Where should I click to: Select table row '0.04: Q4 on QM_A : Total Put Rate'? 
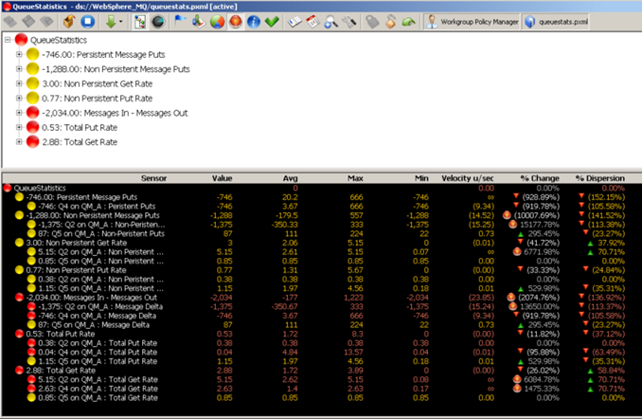pyautogui.click(x=321, y=353)
